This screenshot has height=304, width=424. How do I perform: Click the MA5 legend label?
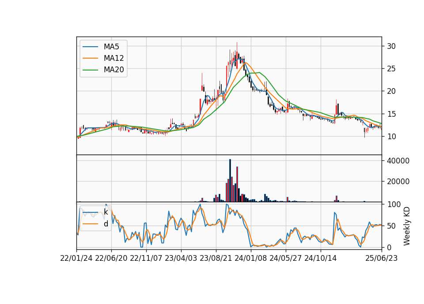[111, 47]
